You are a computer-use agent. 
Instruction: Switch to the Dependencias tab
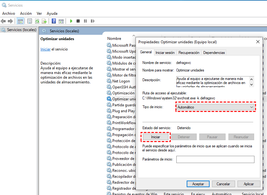pos(214,53)
